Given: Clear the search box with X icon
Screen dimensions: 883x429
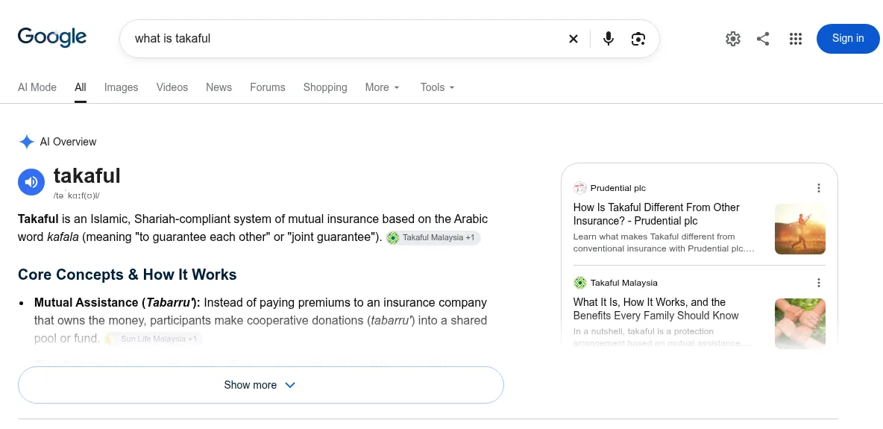Looking at the screenshot, I should click(574, 39).
